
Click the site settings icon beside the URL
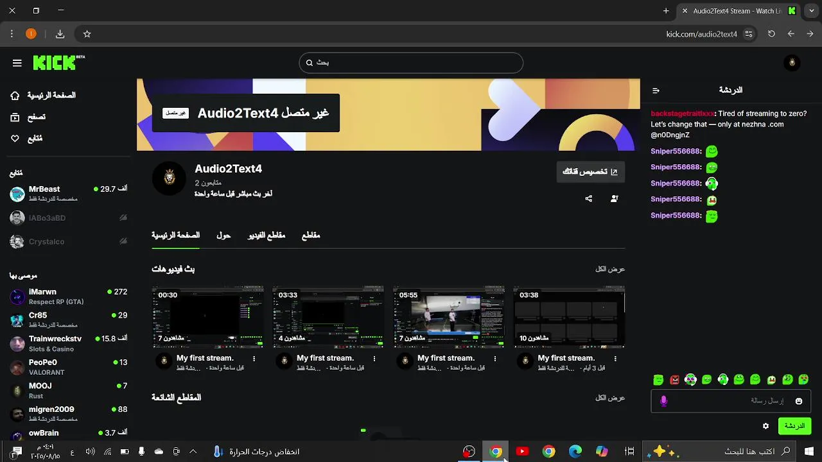(x=749, y=34)
